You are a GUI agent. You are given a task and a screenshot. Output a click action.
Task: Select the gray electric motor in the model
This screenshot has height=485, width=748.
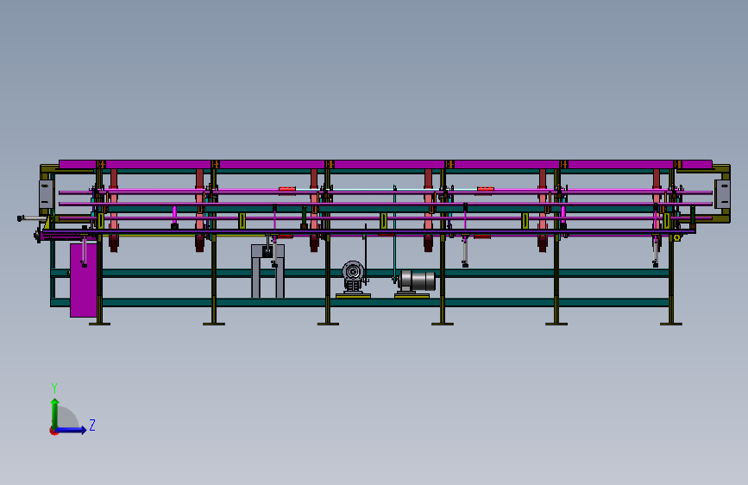(417, 280)
